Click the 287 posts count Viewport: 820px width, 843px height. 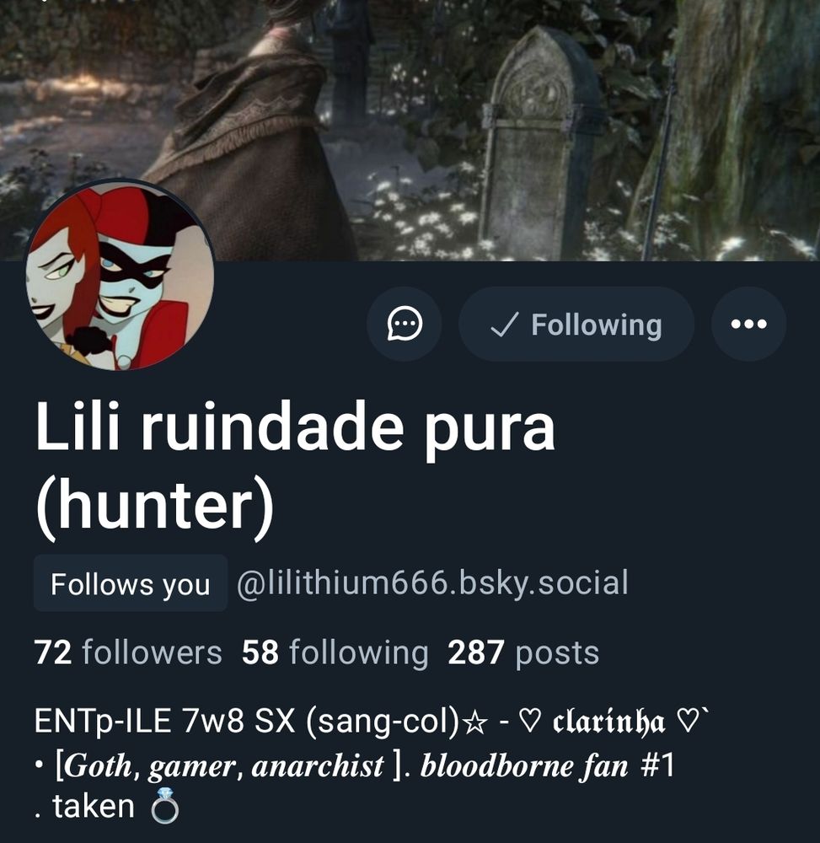point(523,652)
